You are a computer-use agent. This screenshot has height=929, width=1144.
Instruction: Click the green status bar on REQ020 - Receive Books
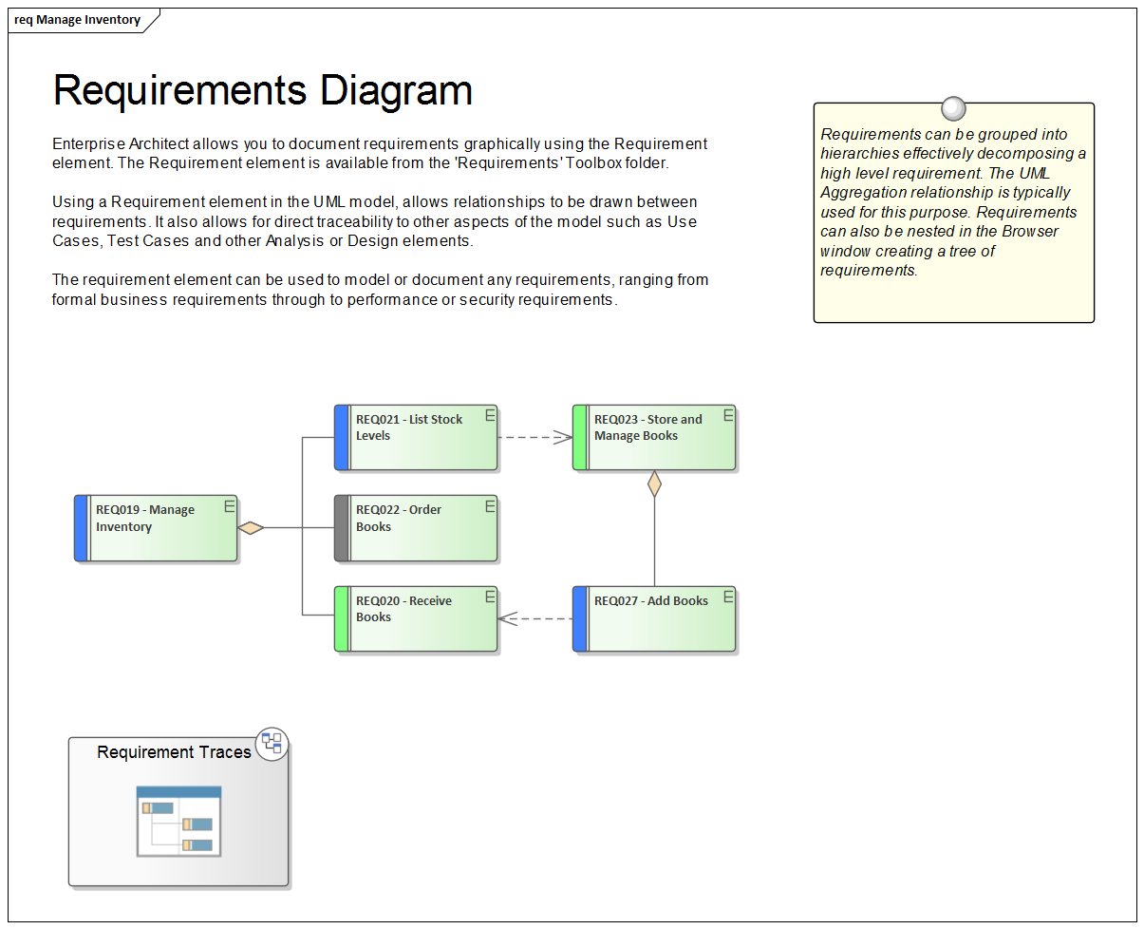coord(341,618)
